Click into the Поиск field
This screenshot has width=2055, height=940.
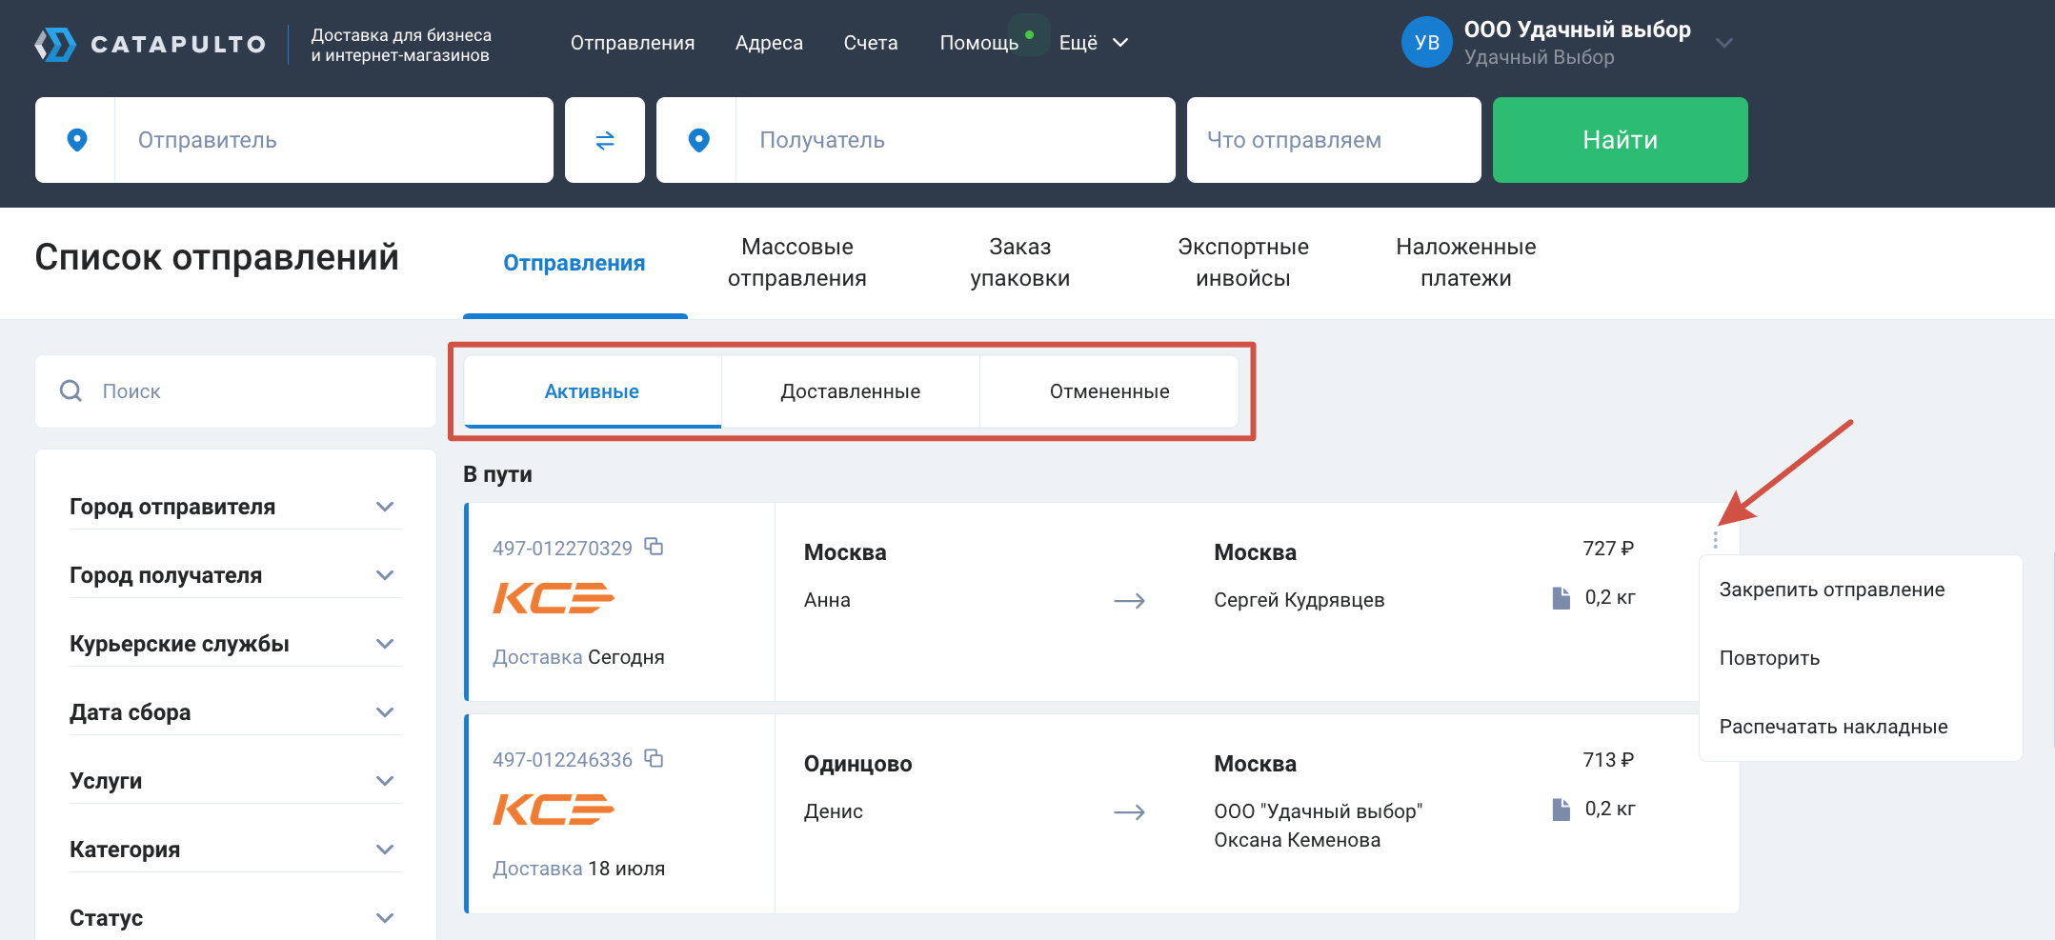[x=235, y=391]
